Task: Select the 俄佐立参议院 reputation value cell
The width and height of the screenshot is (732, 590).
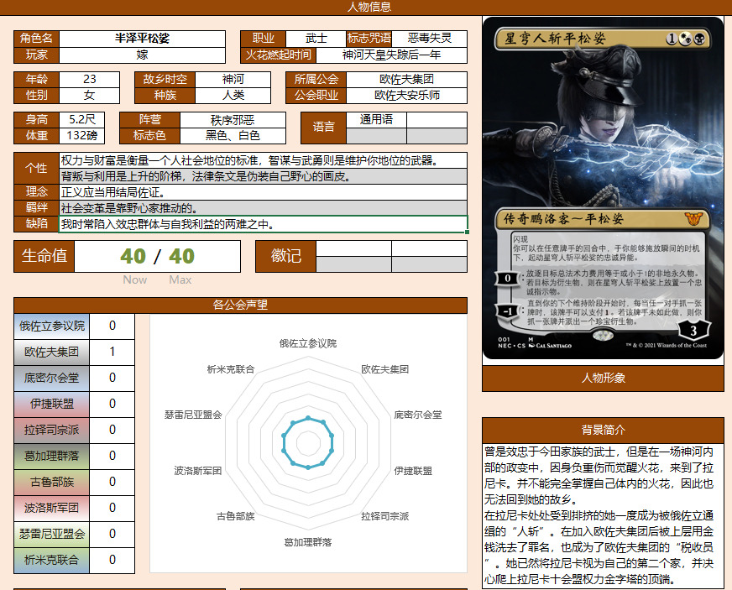Action: coord(112,326)
